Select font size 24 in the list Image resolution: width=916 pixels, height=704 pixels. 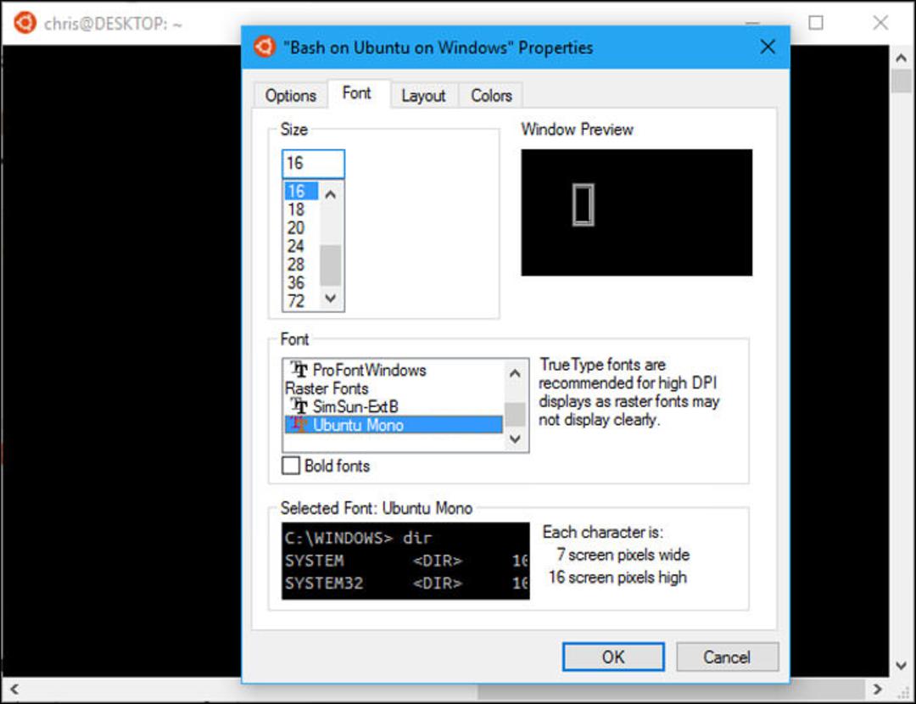tap(296, 247)
